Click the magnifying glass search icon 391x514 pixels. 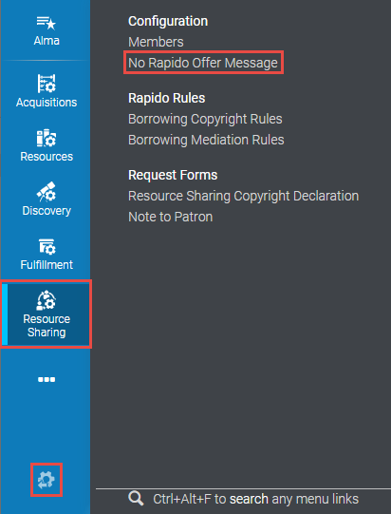pos(136,499)
